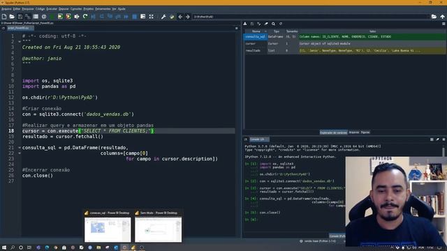The image size is (447, 251).
Task: Click the yellow resultado value cell
Action: point(372,51)
